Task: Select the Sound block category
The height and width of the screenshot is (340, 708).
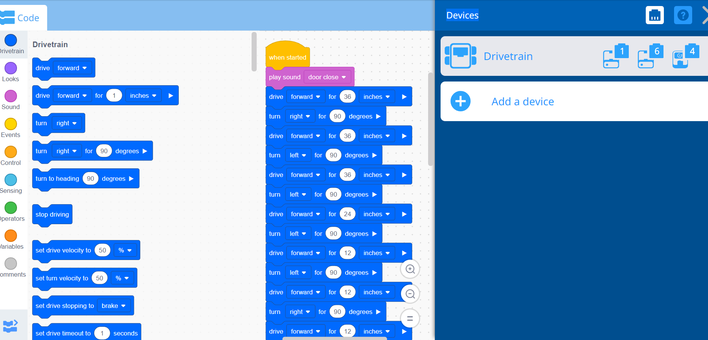Action: click(x=11, y=96)
